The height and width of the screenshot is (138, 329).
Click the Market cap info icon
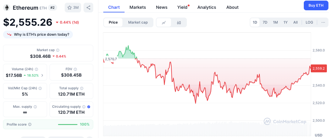pyautogui.click(x=58, y=50)
